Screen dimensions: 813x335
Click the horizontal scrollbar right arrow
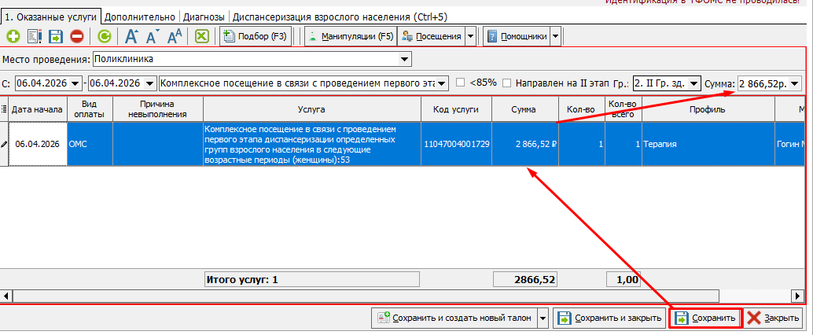800,296
